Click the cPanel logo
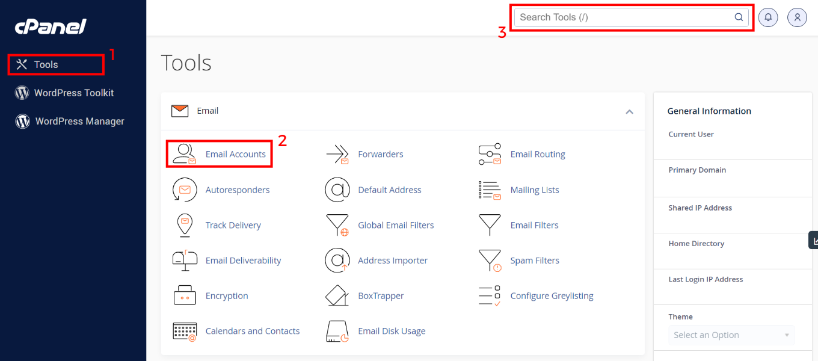818x361 pixels. point(51,26)
